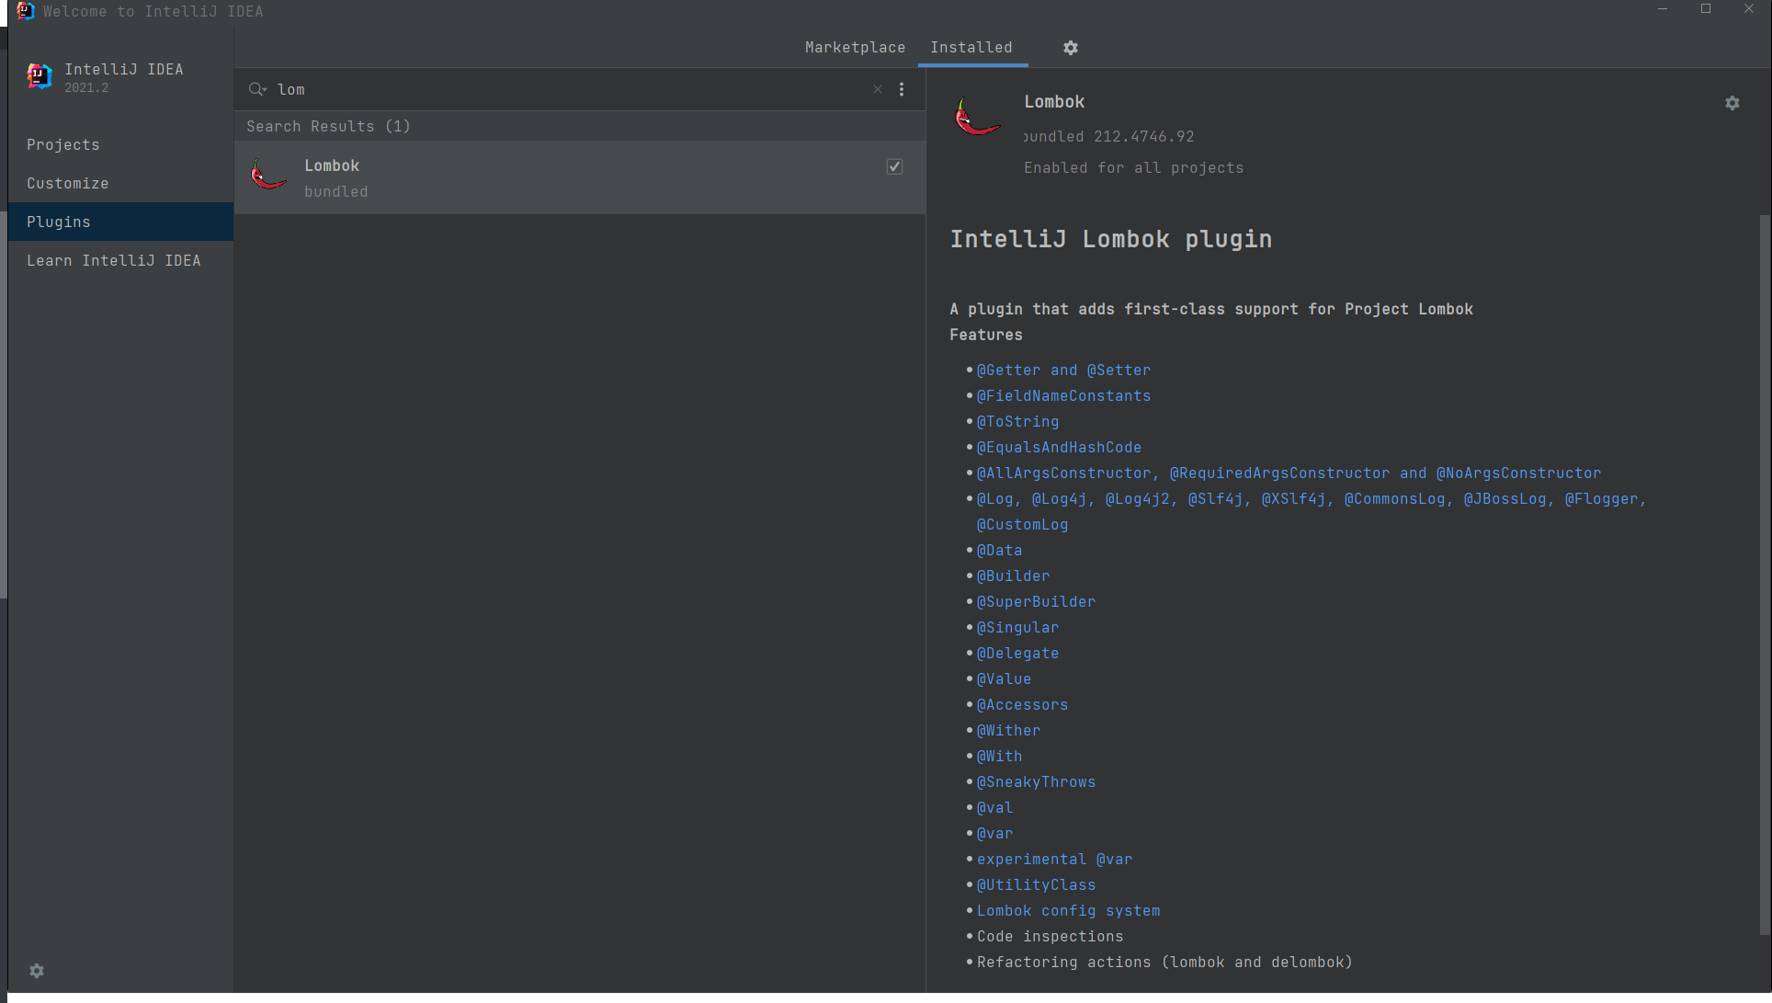Click the 'IntelliJ Lombok plugin' heading
The width and height of the screenshot is (1772, 1003).
coord(1111,240)
